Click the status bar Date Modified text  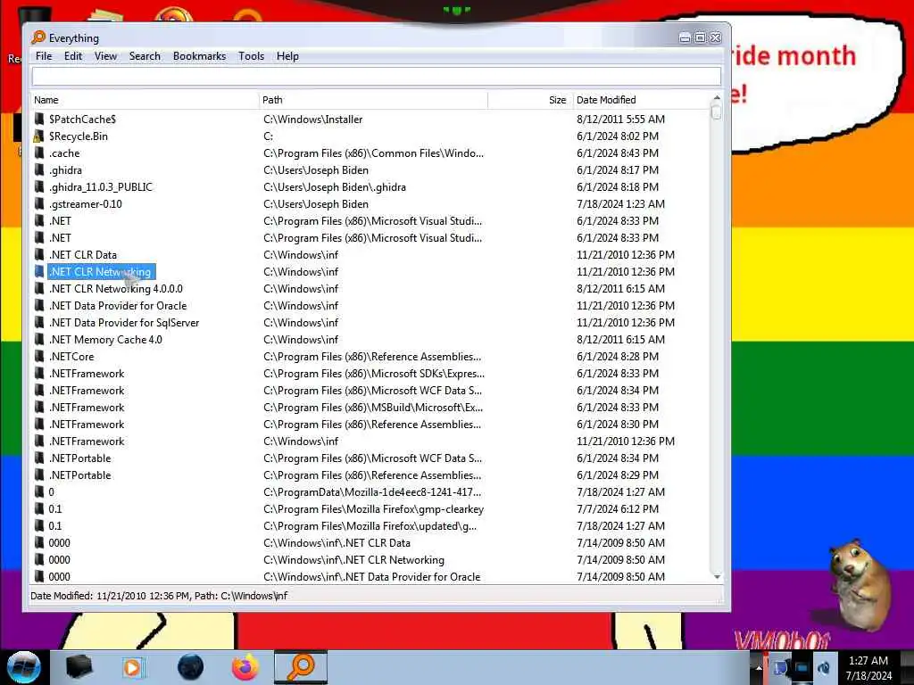pyautogui.click(x=159, y=595)
